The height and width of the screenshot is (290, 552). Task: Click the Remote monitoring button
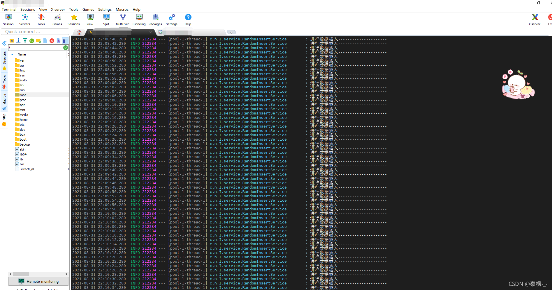(38, 281)
